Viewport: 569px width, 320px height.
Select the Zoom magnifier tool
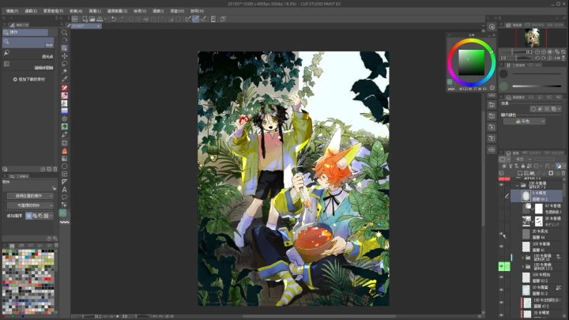click(64, 32)
